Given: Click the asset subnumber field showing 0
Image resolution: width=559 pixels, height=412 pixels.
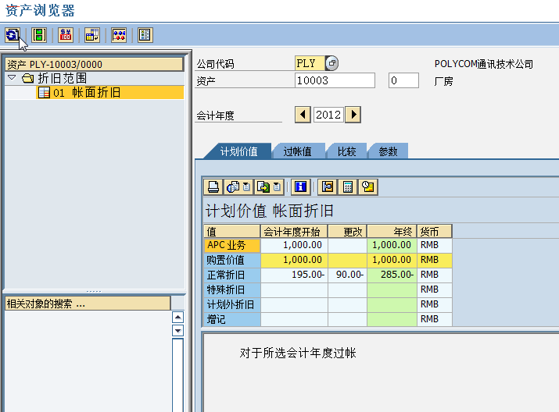Looking at the screenshot, I should (x=403, y=80).
